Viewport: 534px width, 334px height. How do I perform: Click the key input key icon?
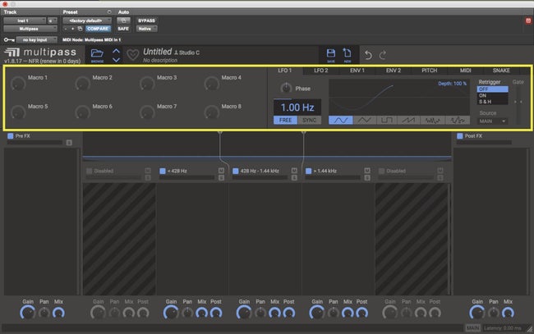click(x=9, y=39)
